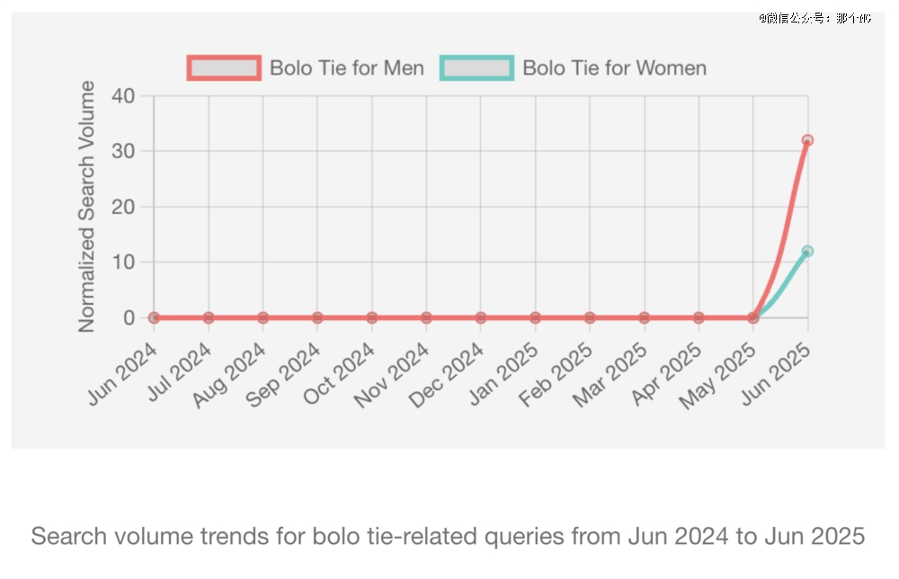Pick the Dec 2024 data point marker

click(x=481, y=317)
